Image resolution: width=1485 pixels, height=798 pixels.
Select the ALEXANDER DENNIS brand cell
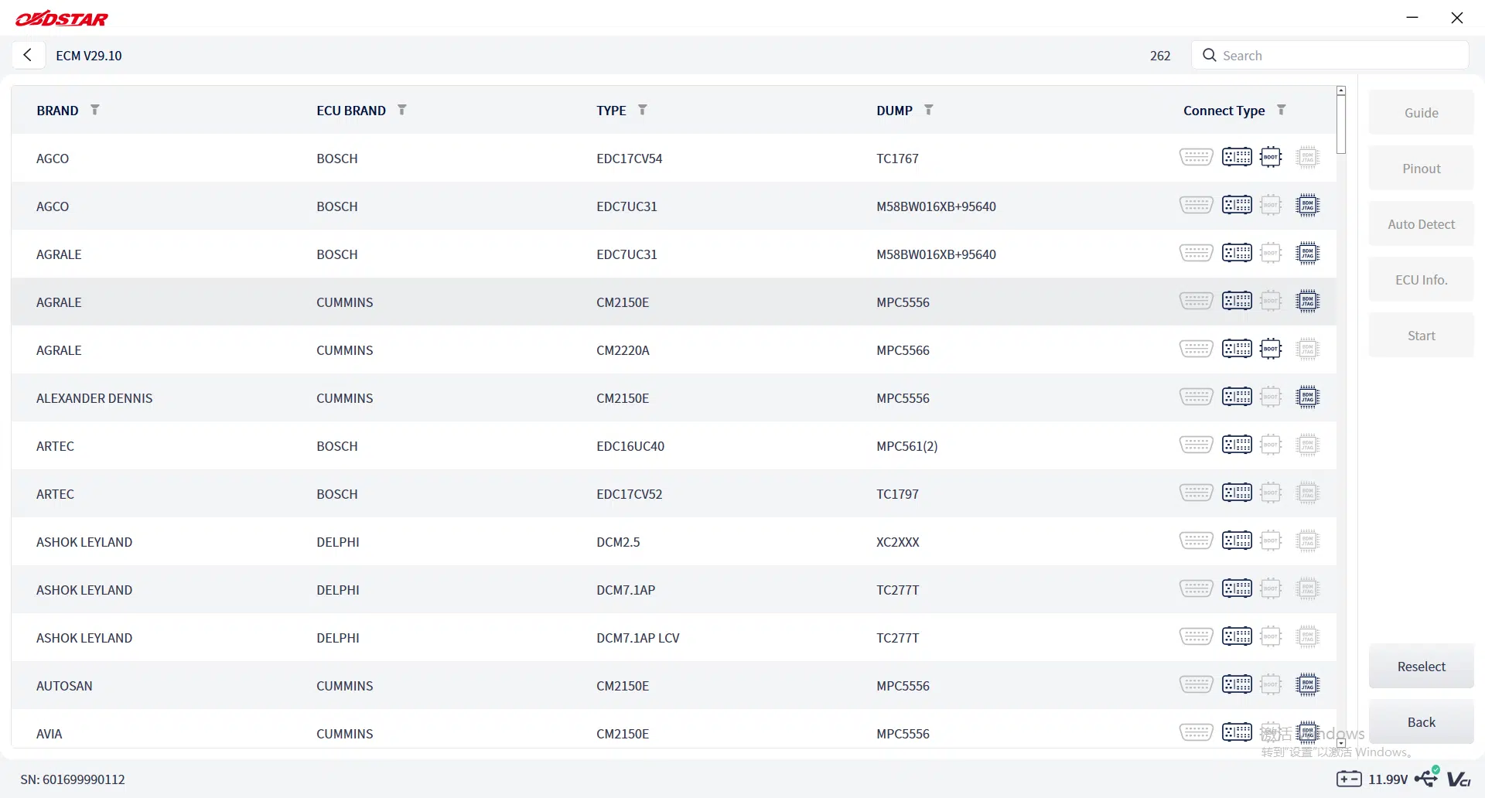[94, 398]
